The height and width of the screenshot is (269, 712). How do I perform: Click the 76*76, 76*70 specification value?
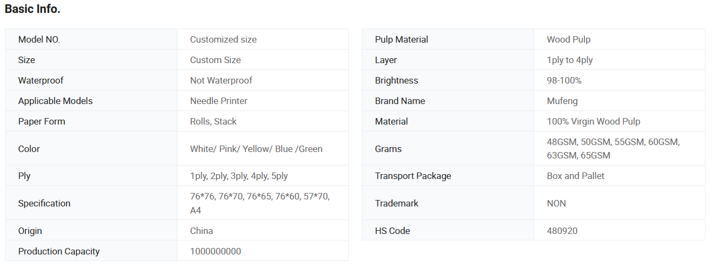259,197
